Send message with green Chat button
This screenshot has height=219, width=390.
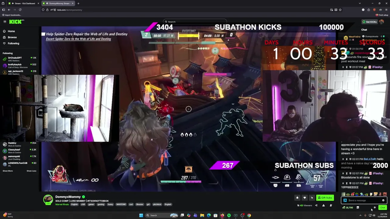coord(382,207)
